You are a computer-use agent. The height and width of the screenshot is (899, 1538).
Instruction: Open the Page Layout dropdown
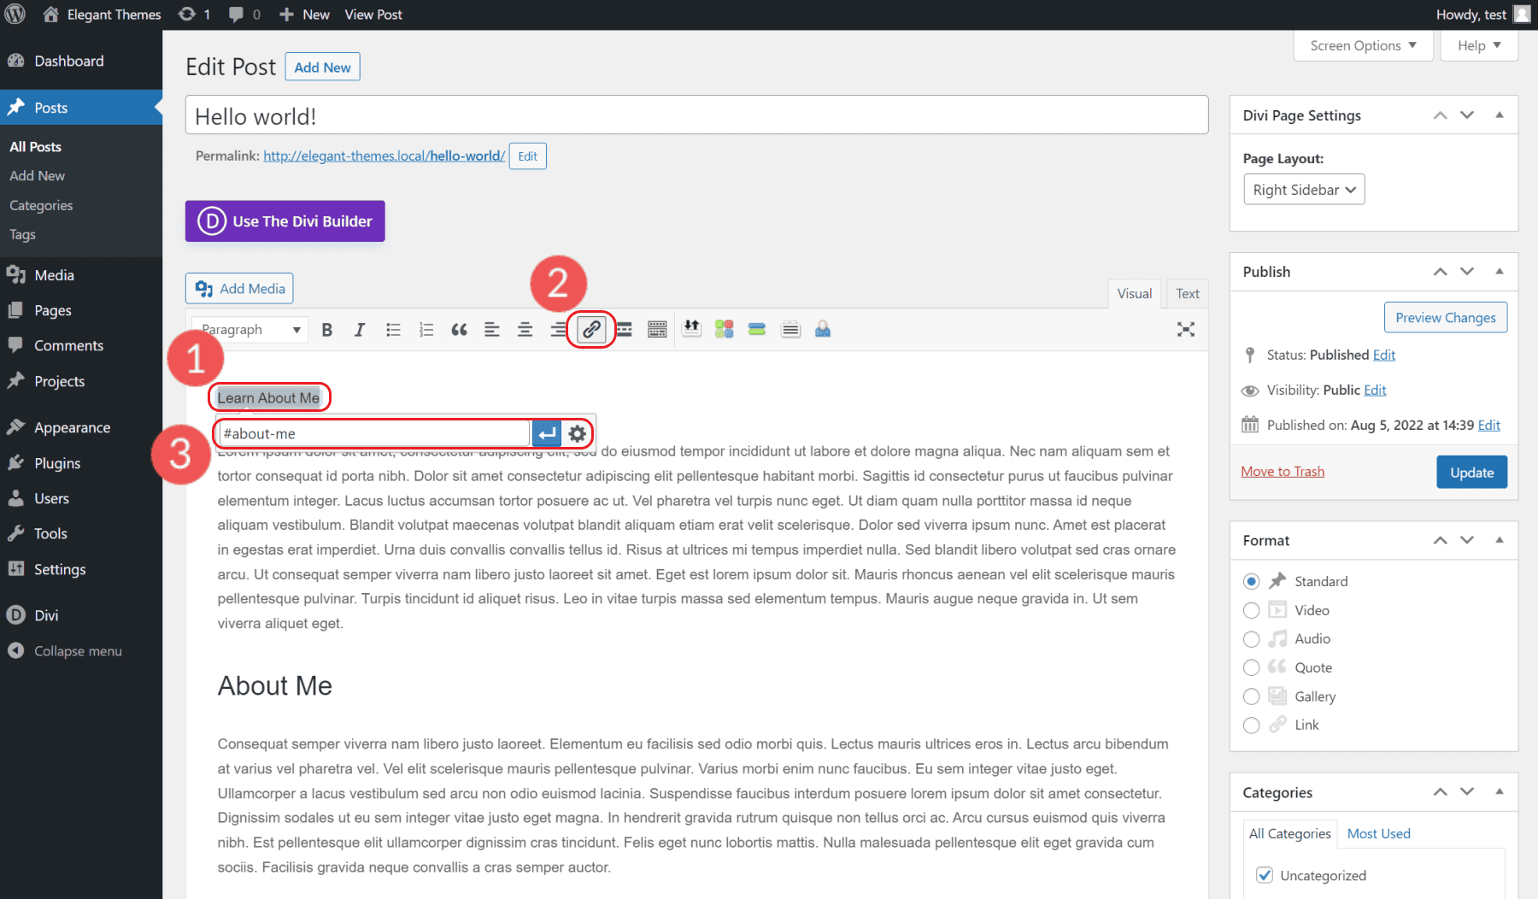1303,189
